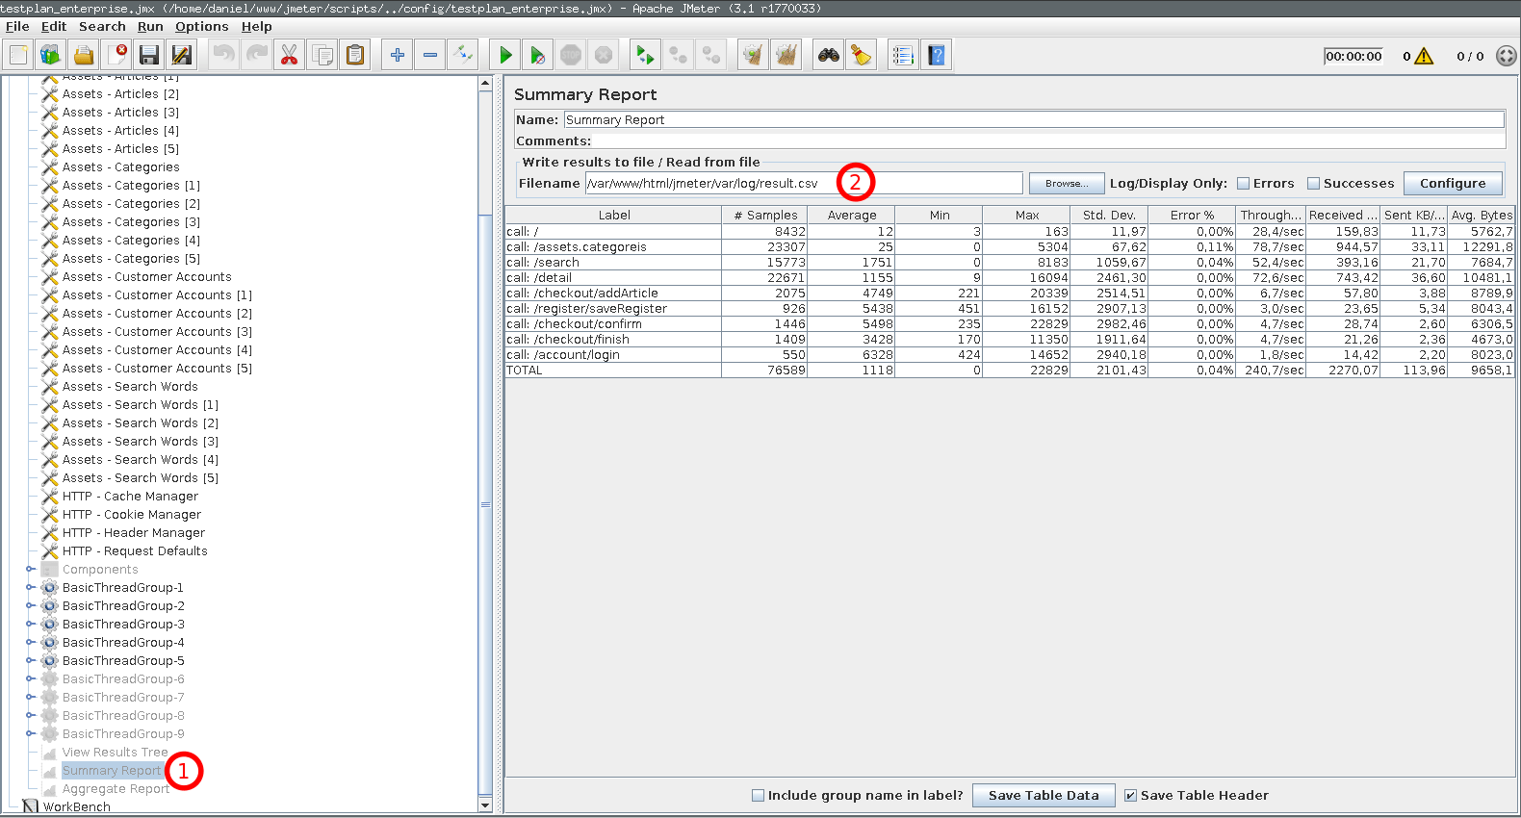Screen dimensions: 1521x818
Task: Expand the BasicThreadGroup-5 tree node
Action: pos(30,661)
